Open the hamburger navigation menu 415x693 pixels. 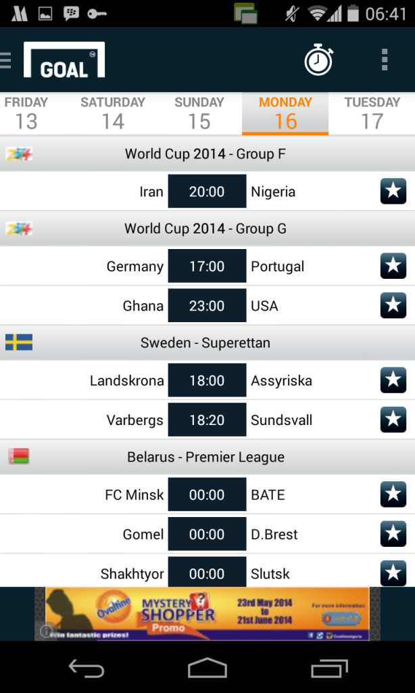pyautogui.click(x=6, y=60)
